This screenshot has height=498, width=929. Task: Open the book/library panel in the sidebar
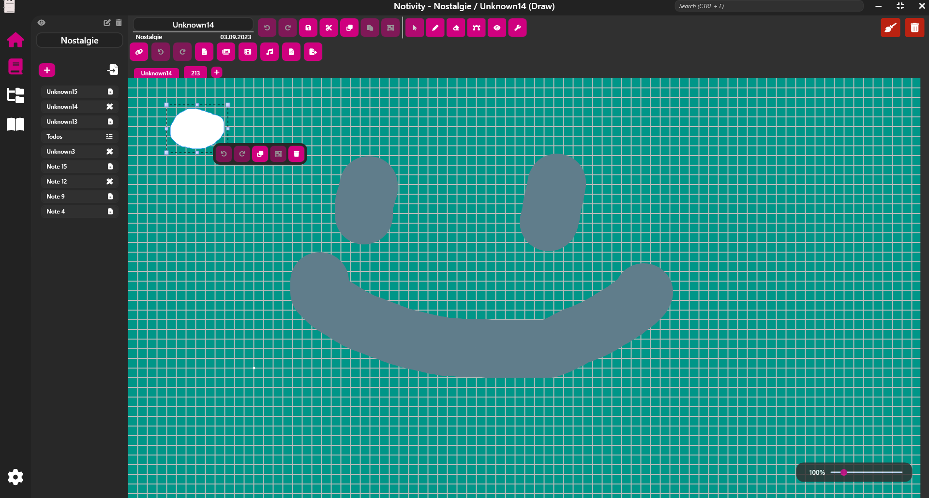click(15, 125)
